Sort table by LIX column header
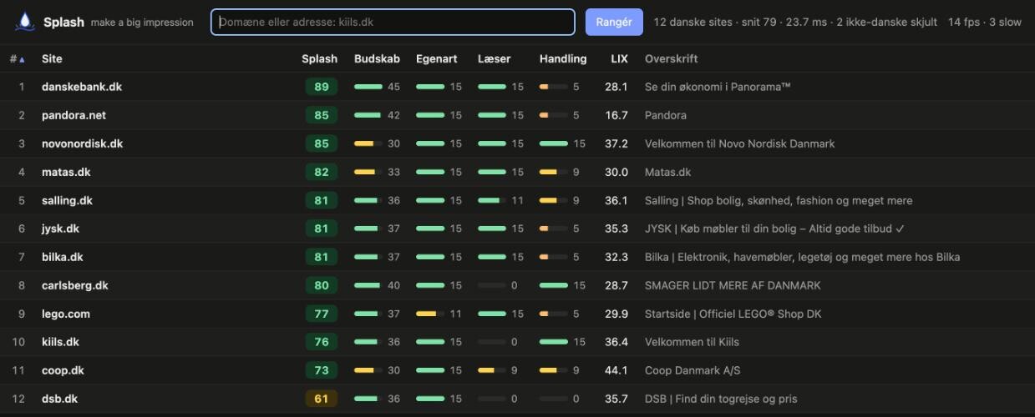The image size is (1035, 417). coord(619,58)
